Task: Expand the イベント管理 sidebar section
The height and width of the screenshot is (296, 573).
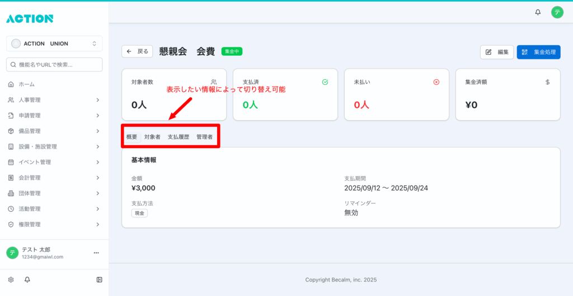Action: click(54, 162)
